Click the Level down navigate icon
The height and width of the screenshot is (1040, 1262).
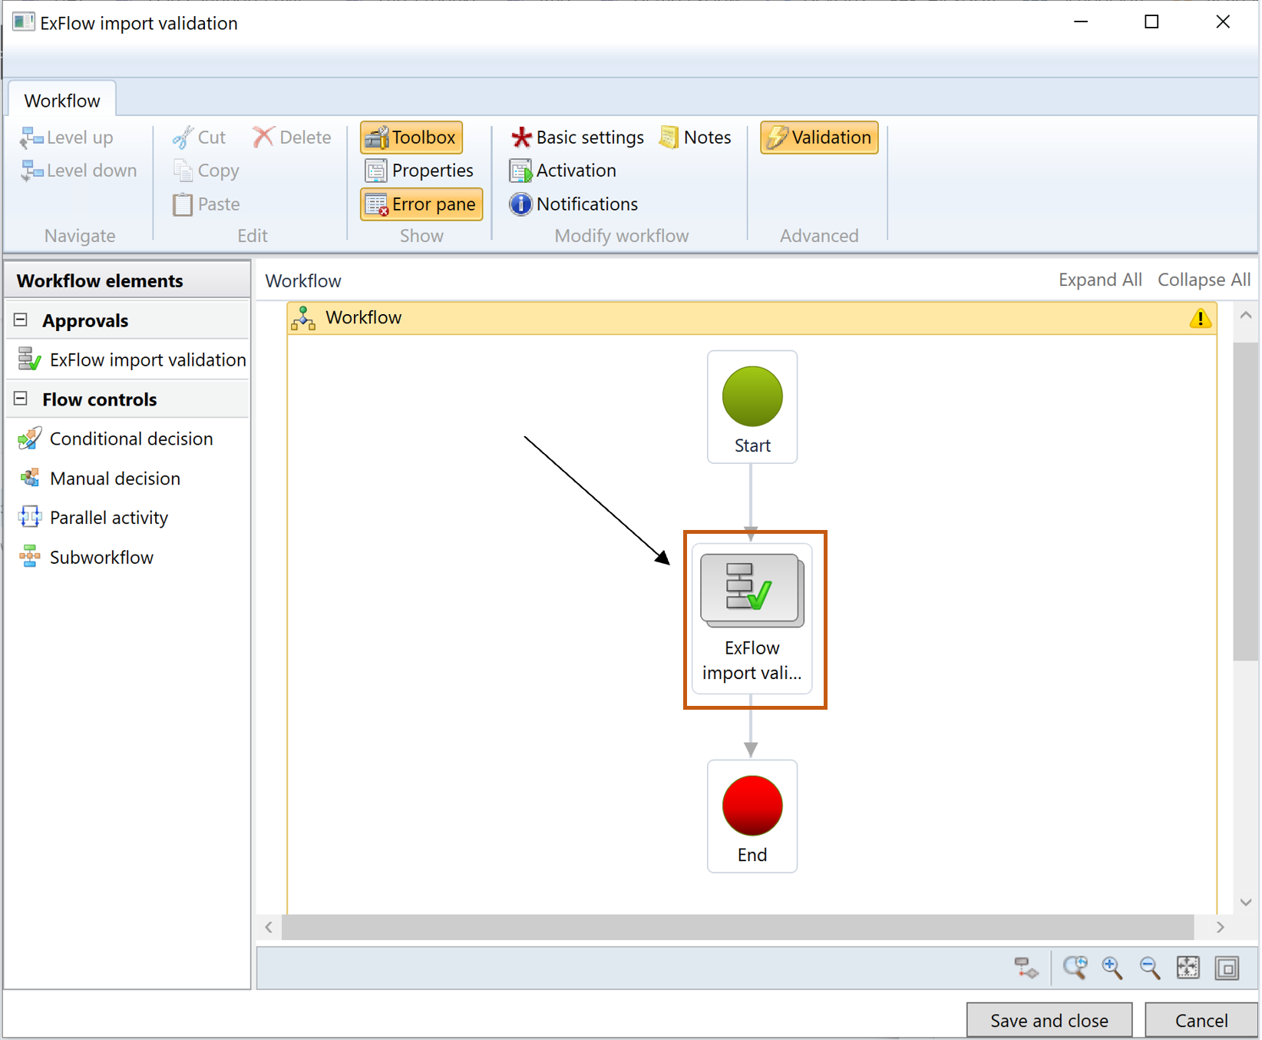coord(31,171)
